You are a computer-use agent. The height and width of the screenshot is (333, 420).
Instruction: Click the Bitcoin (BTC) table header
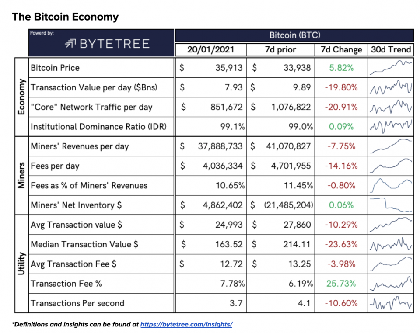[294, 35]
